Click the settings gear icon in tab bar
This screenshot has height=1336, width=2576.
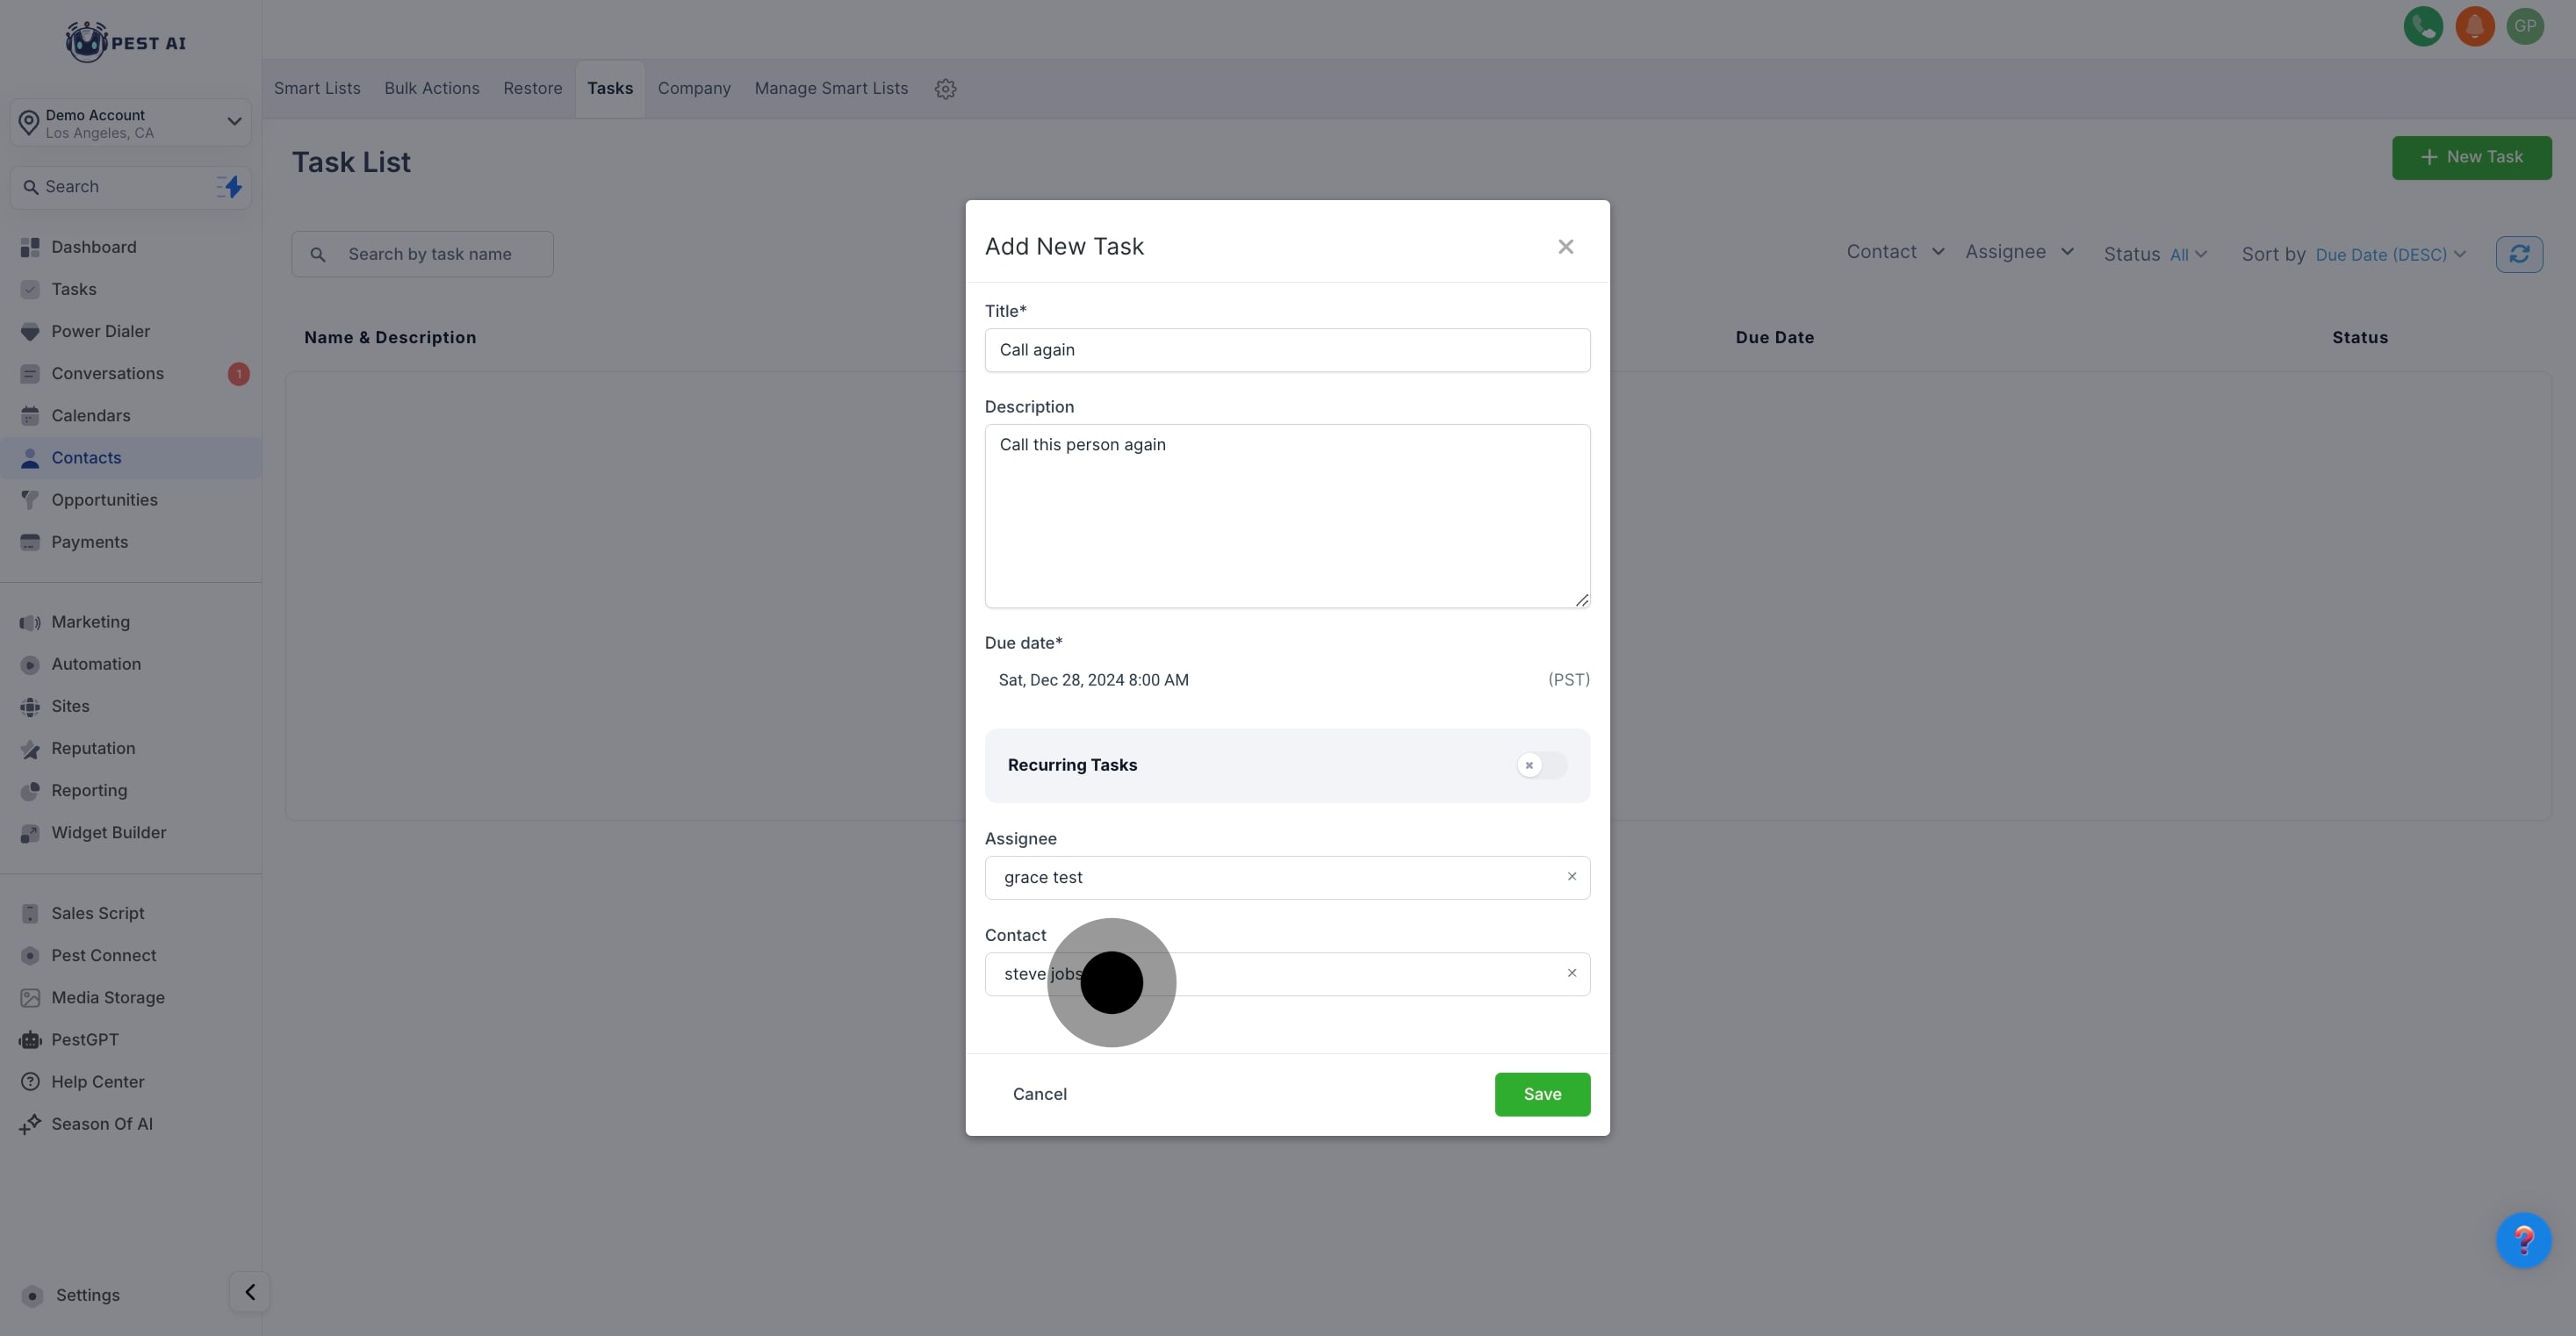click(x=945, y=89)
